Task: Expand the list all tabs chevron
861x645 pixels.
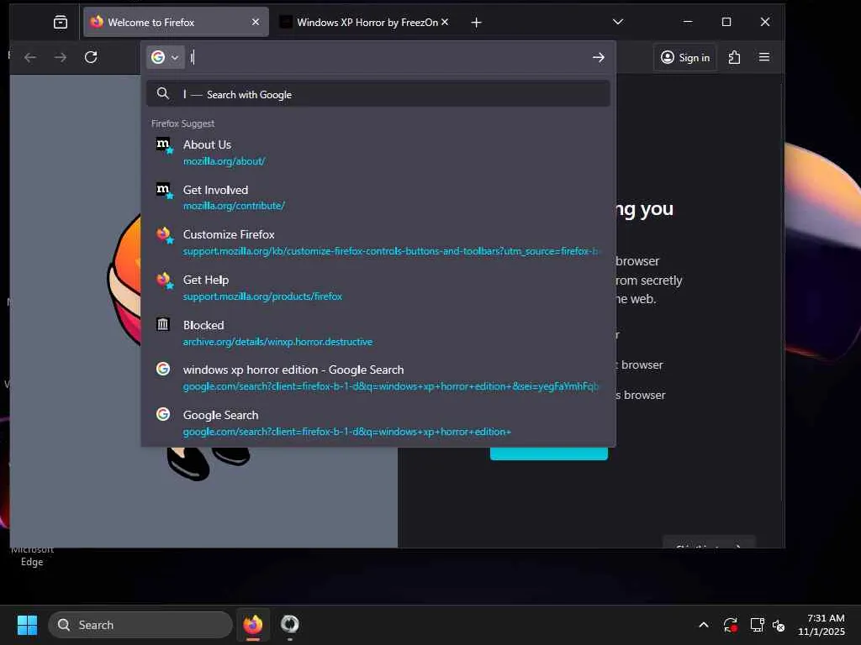Action: 618,22
